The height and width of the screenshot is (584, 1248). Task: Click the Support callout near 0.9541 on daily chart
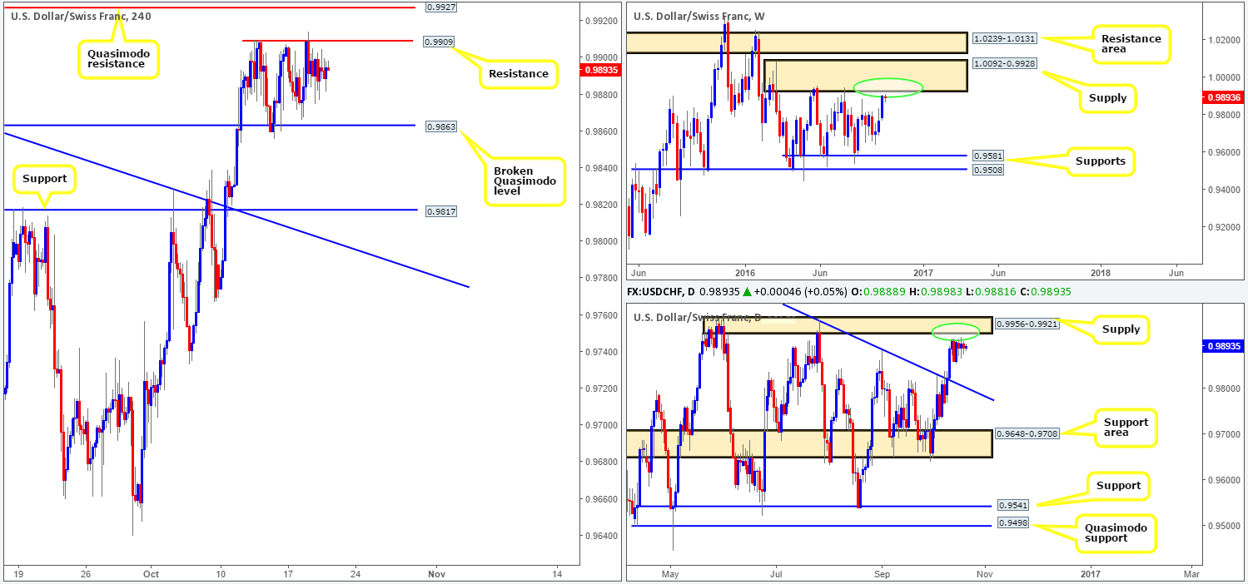pyautogui.click(x=1119, y=485)
